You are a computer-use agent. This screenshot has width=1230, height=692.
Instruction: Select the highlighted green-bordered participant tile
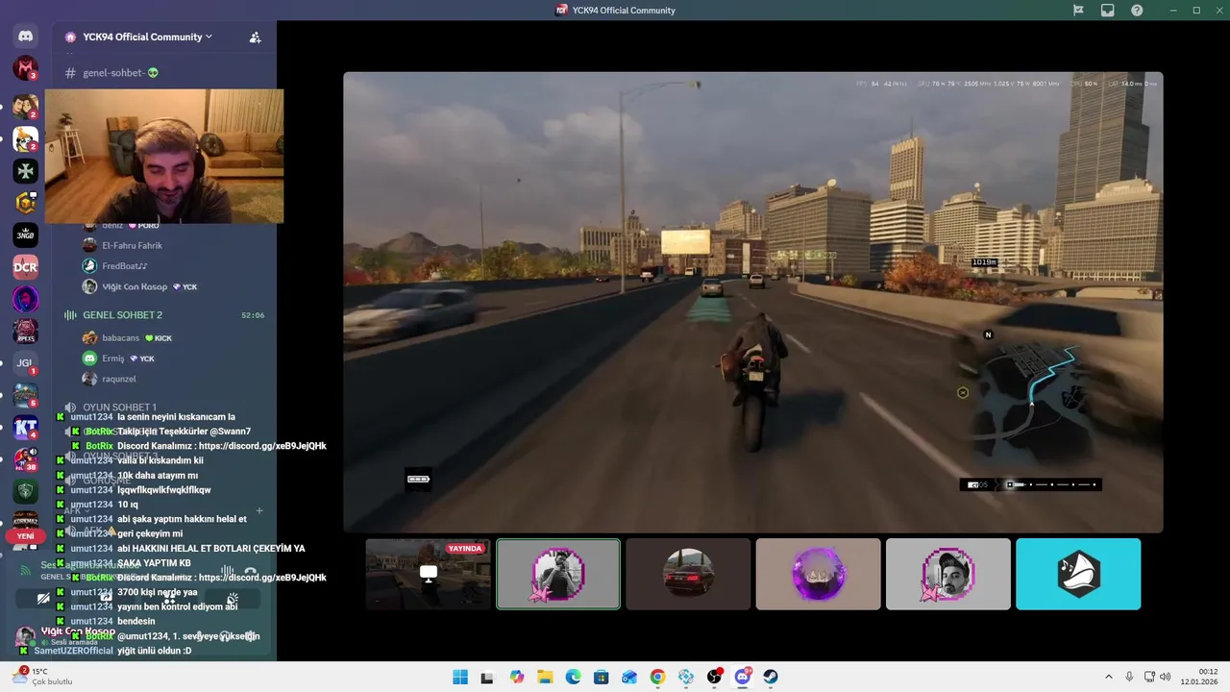pos(558,574)
